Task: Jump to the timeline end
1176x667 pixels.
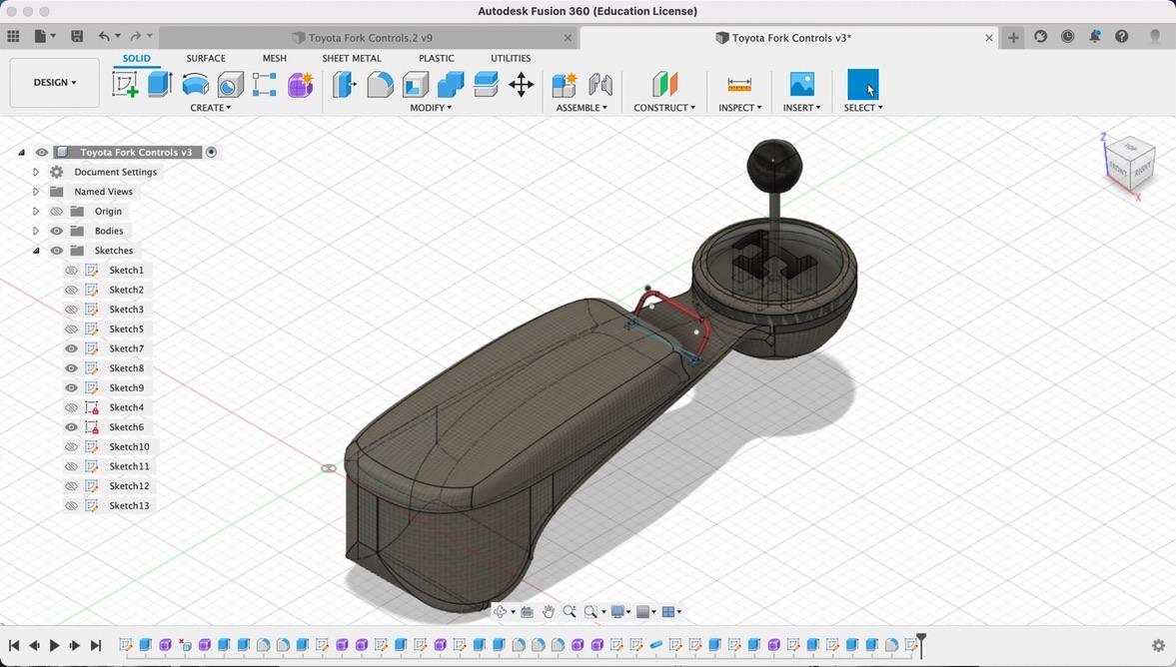Action: [x=95, y=645]
